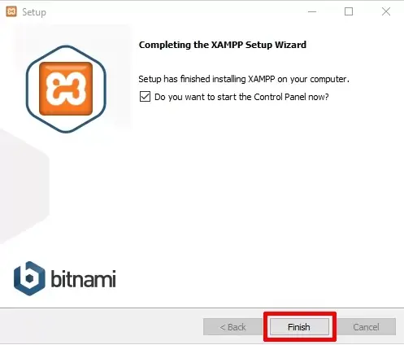The image size is (404, 345).
Task: Click Finish to complete XAMPP setup
Action: pyautogui.click(x=299, y=327)
